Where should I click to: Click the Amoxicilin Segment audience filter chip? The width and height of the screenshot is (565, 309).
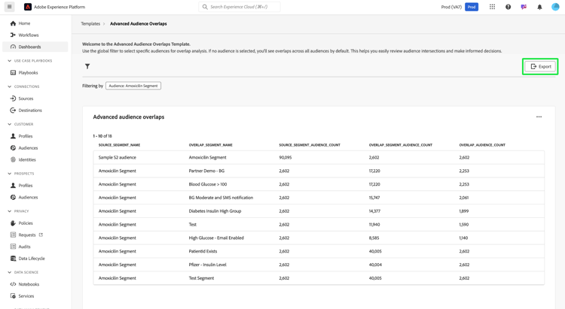[133, 86]
